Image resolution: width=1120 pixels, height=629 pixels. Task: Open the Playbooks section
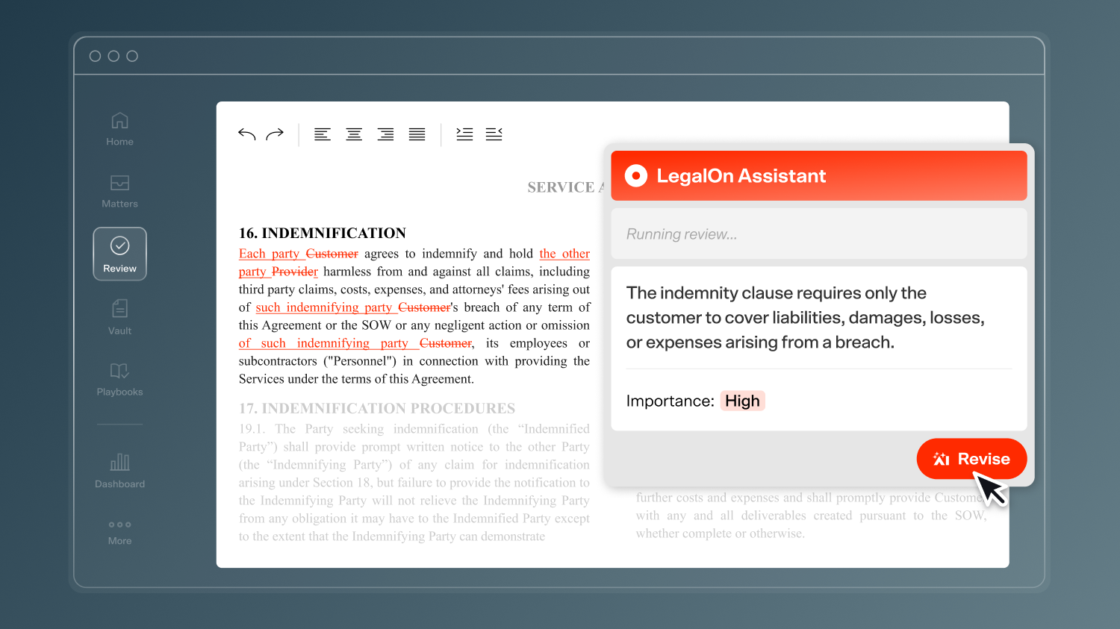pos(119,379)
